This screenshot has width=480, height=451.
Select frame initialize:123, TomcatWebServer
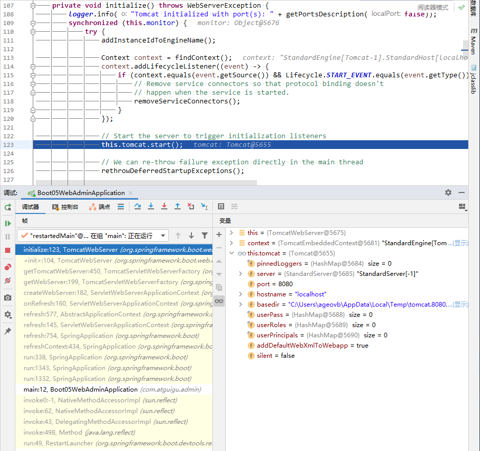[x=114, y=250]
